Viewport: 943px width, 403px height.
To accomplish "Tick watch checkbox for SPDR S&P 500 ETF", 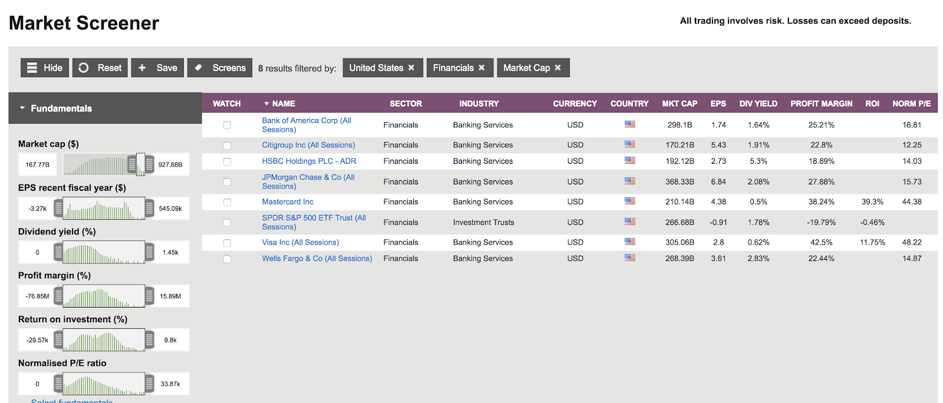I will [x=227, y=223].
